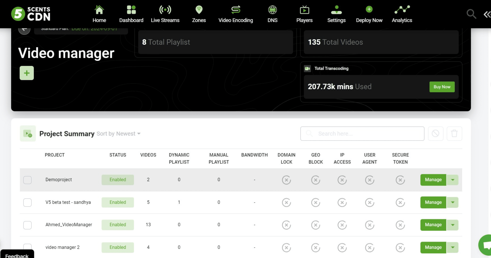The image size is (491, 258).
Task: Click Manage for V5 beta test - sandhya
Action: (x=433, y=202)
